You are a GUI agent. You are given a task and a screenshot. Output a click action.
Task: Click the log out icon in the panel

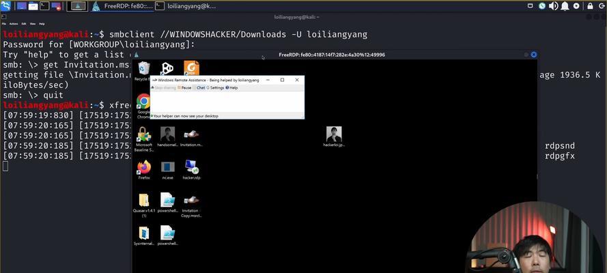click(601, 5)
